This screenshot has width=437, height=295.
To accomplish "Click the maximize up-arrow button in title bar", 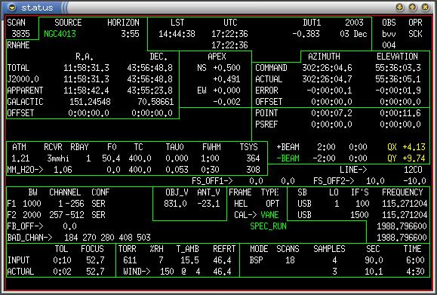I will (413, 8).
